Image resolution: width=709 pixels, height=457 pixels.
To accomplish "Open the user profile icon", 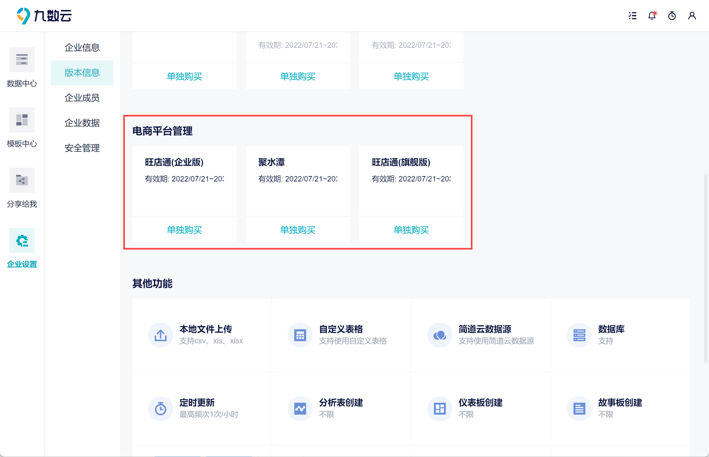I will click(692, 16).
